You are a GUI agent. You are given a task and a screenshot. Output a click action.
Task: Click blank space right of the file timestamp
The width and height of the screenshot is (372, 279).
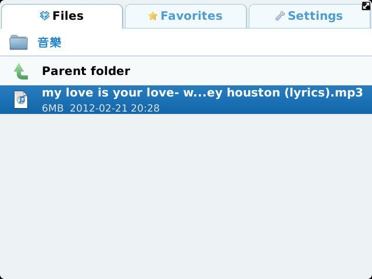click(x=262, y=108)
